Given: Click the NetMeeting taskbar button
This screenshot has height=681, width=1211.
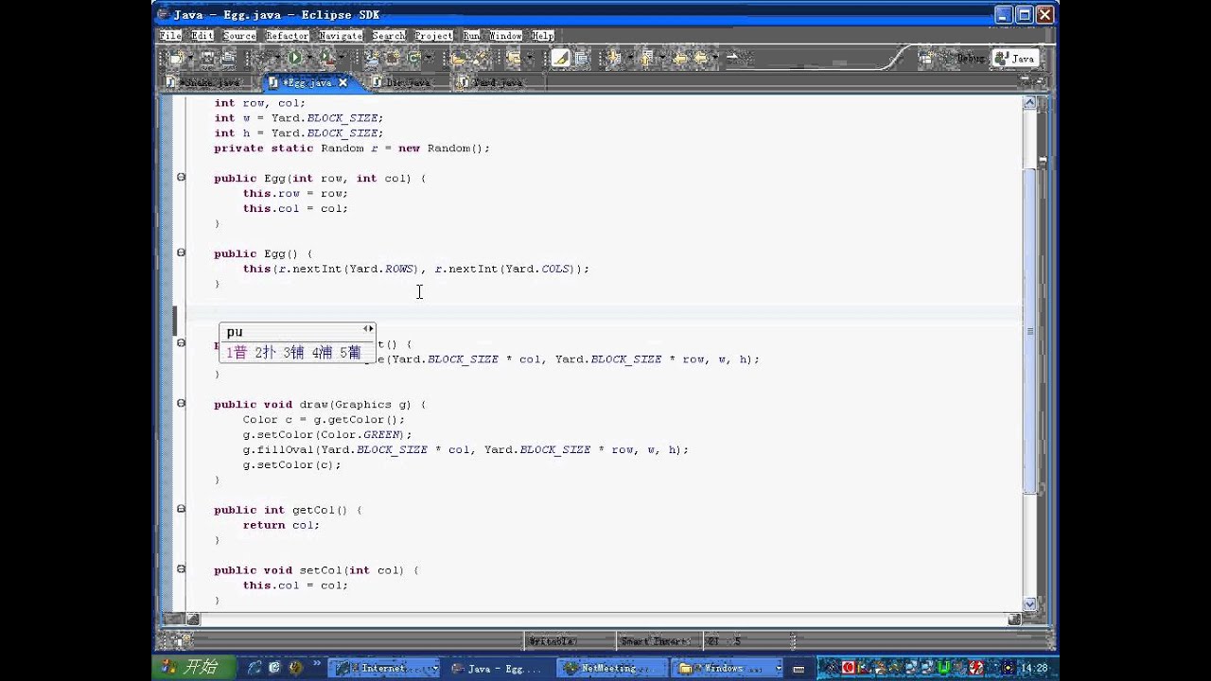Looking at the screenshot, I should (610, 668).
